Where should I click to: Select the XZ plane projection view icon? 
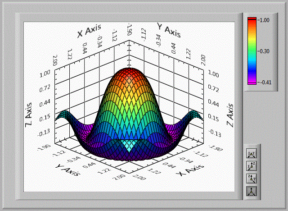(252, 166)
